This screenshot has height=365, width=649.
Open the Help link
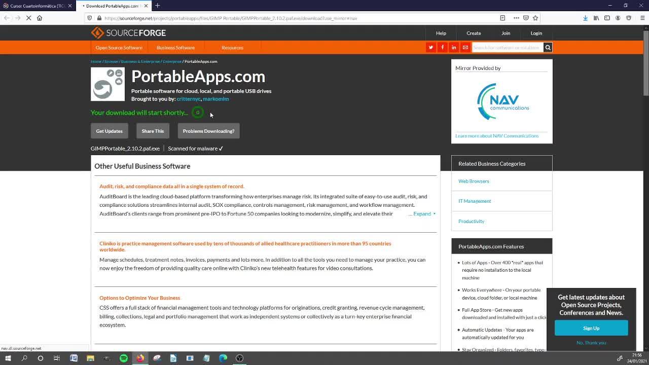click(441, 33)
